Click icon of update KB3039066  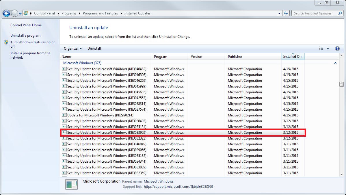click(64, 150)
